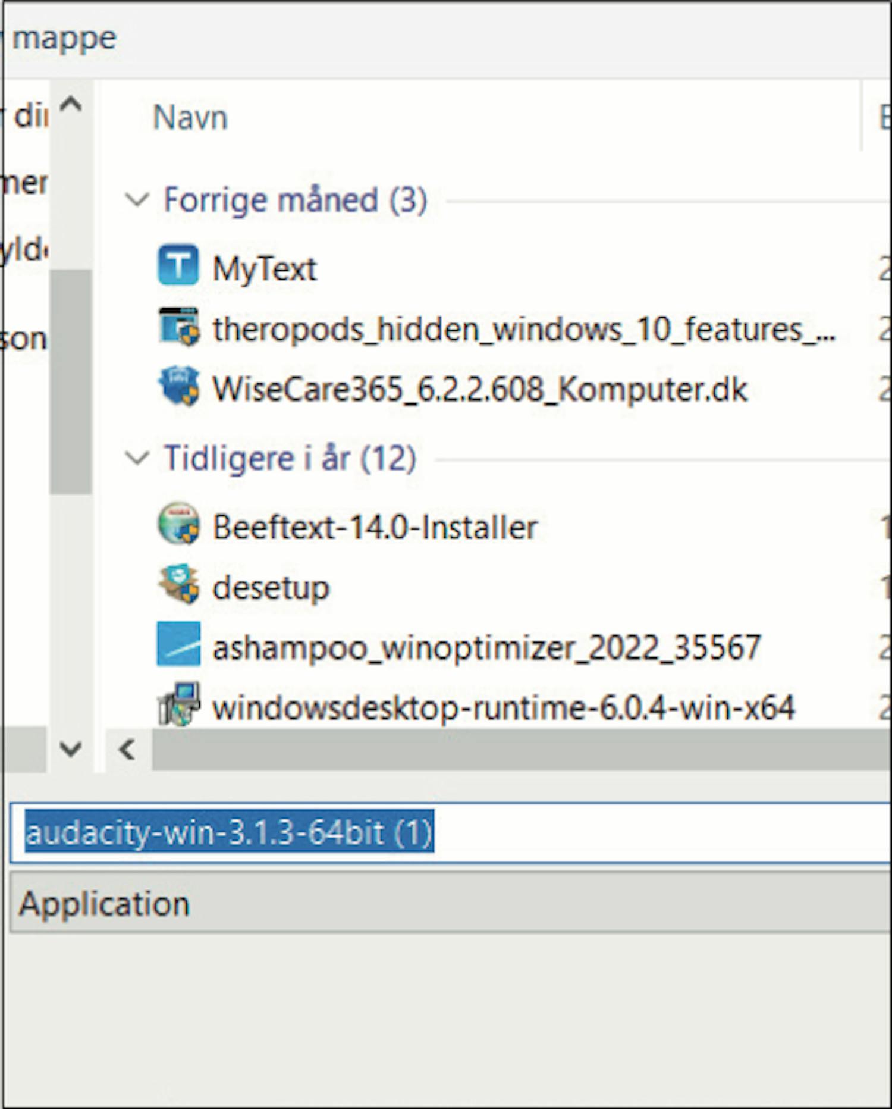892x1109 pixels.
Task: Select the theropods_hidden_windows_10_features file icon
Action: [178, 327]
